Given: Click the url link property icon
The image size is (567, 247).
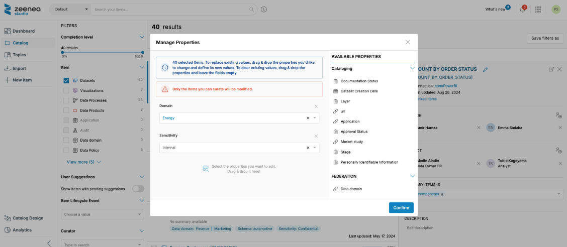Looking at the screenshot, I should click(x=336, y=111).
